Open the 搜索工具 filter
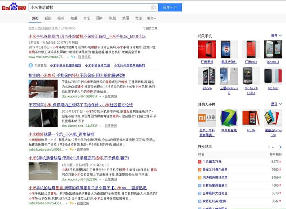The width and height of the screenshot is (286, 209). [x=150, y=29]
